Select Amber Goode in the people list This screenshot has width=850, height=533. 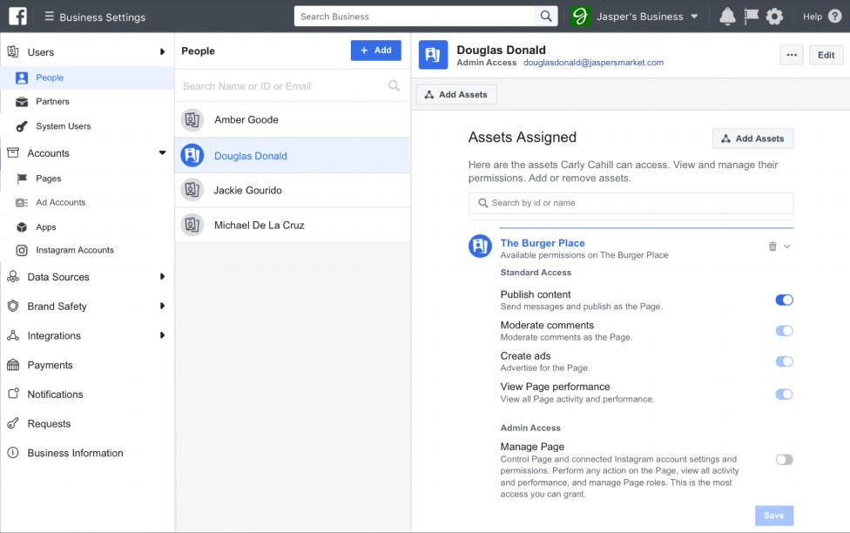tap(293, 119)
